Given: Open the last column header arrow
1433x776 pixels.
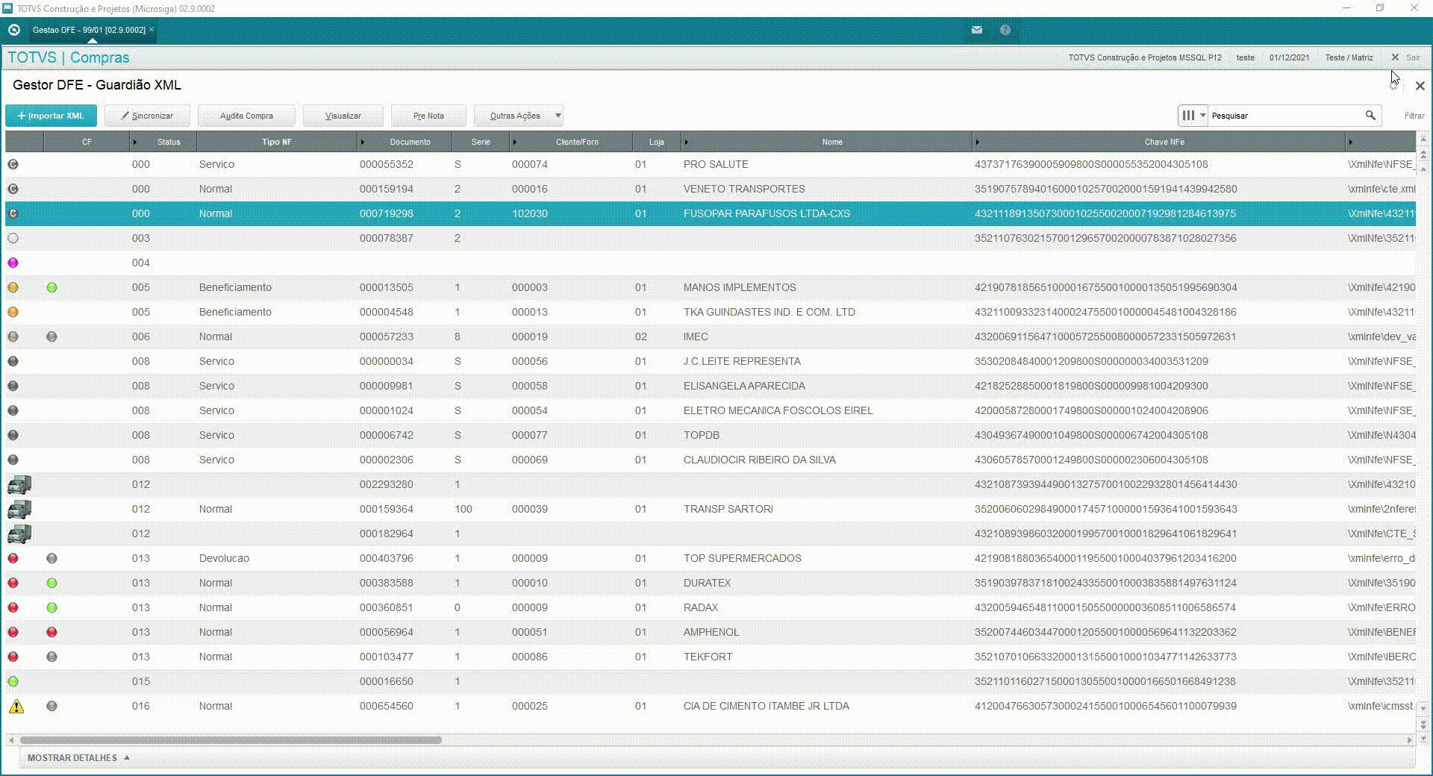Looking at the screenshot, I should (1350, 142).
